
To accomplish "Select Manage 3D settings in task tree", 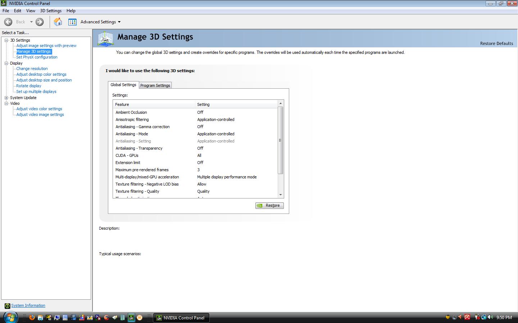I will (x=33, y=51).
